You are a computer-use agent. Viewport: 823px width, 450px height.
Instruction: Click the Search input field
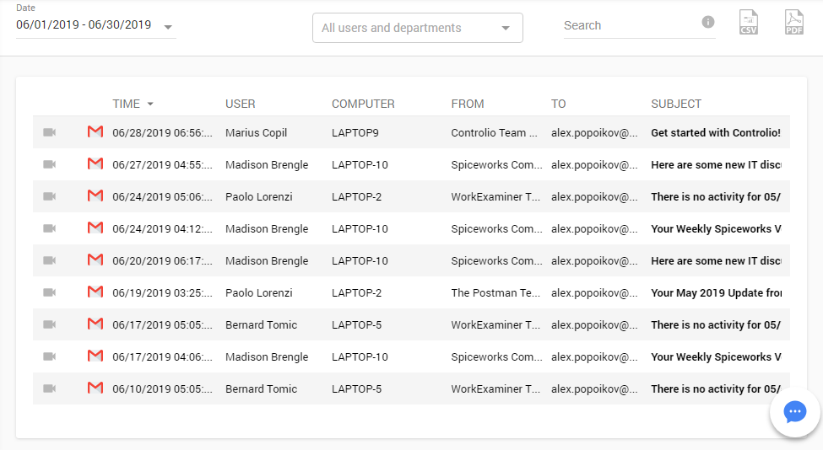(629, 25)
